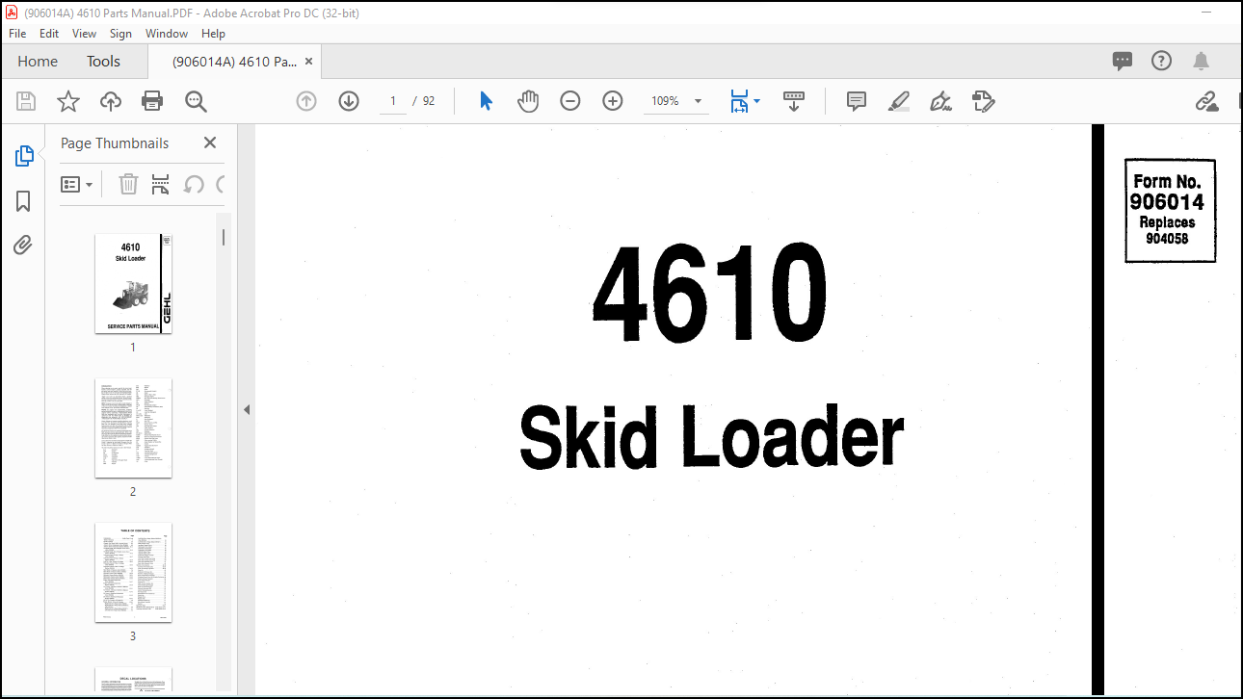The image size is (1243, 699).
Task: Click the 'Replaces 904058' text
Action: [x=1168, y=230]
